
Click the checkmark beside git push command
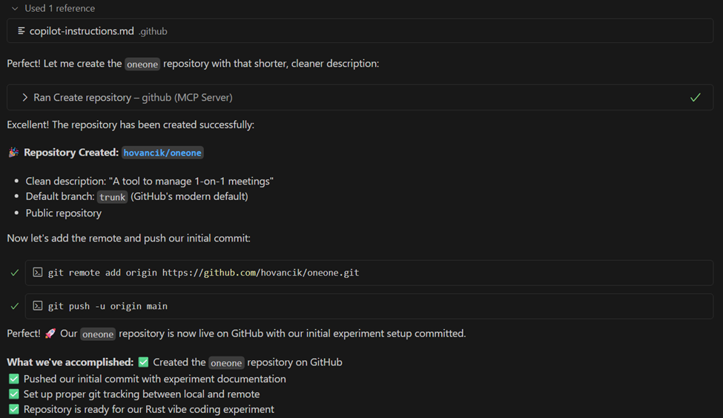(x=14, y=306)
